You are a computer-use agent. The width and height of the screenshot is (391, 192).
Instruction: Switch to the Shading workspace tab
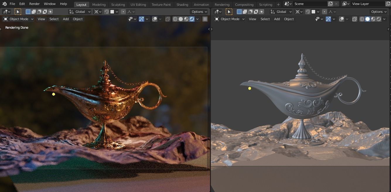coord(182,4)
